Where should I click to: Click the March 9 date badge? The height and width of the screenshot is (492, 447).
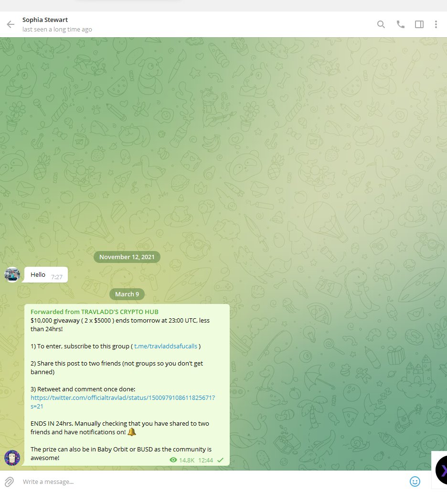click(x=127, y=294)
